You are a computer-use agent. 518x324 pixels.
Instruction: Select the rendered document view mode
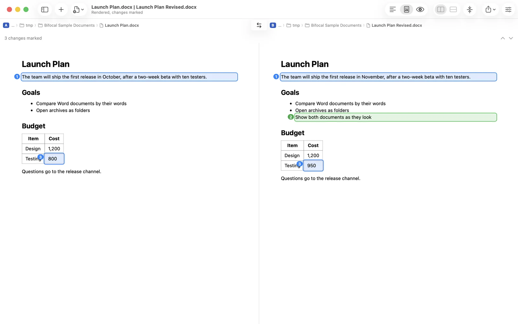406,9
